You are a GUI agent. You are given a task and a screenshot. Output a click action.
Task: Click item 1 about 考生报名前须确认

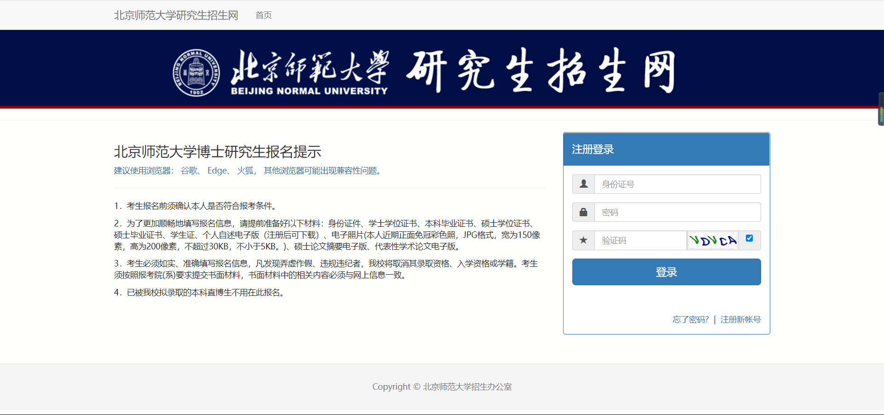point(196,206)
